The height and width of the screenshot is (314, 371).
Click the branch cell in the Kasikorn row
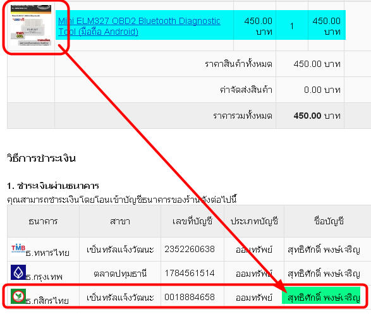point(120,298)
